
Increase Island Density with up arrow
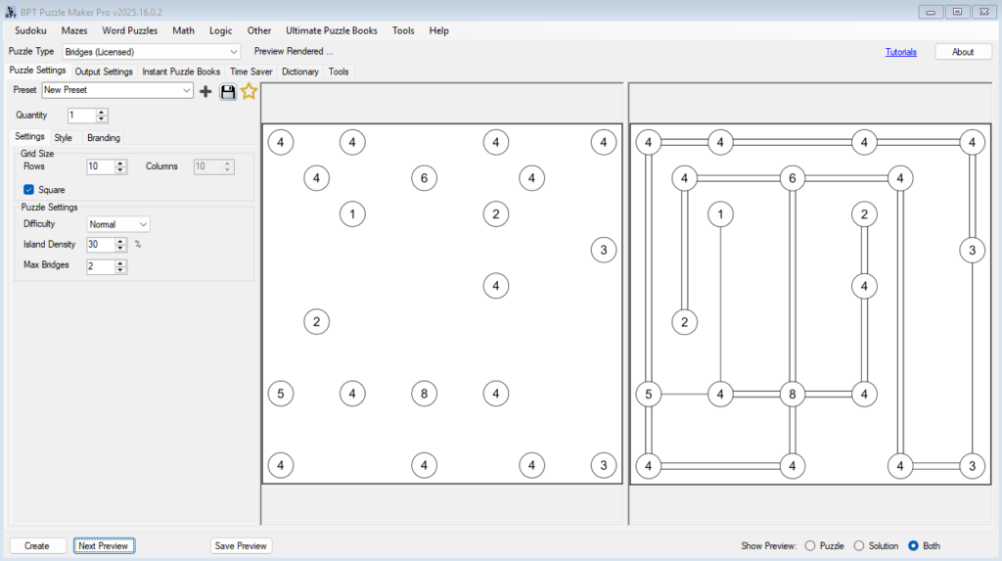point(121,241)
